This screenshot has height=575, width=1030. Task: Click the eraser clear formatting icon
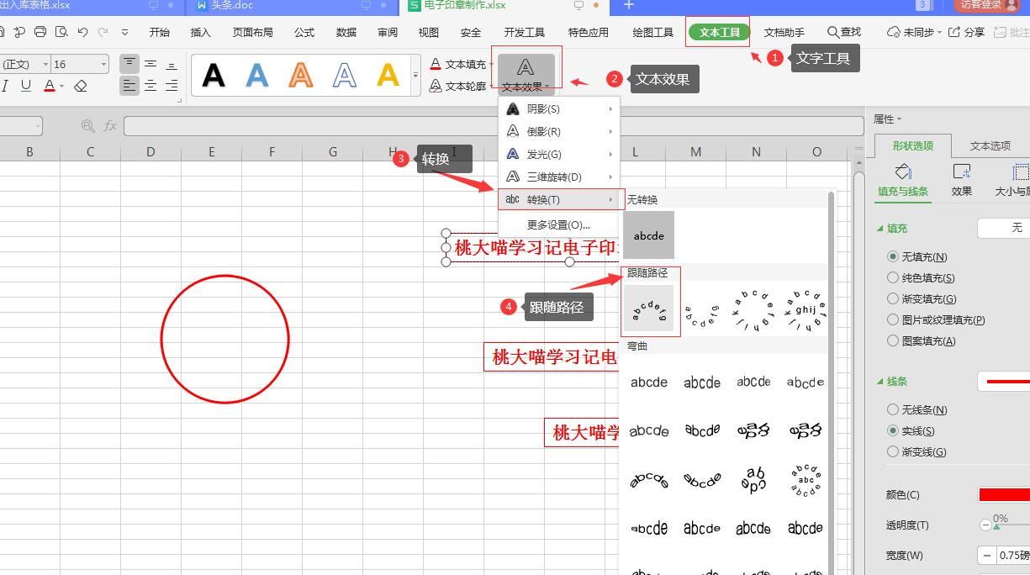[81, 86]
